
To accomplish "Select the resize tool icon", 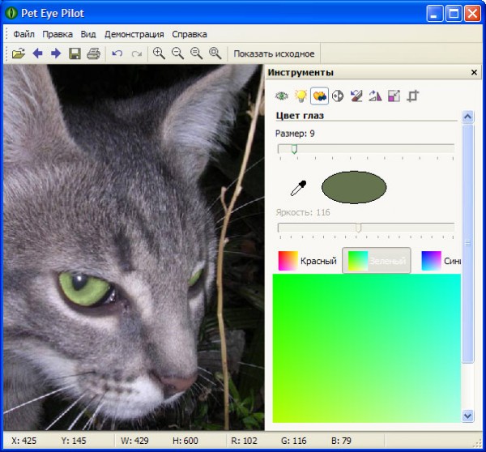I will (x=394, y=96).
